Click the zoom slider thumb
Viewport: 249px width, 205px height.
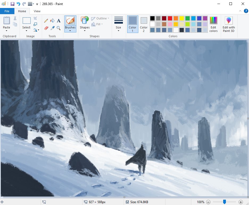tap(225, 202)
